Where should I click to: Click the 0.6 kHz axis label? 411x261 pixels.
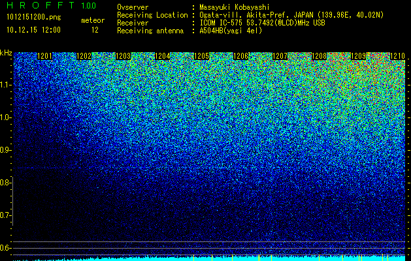pyautogui.click(x=5, y=248)
